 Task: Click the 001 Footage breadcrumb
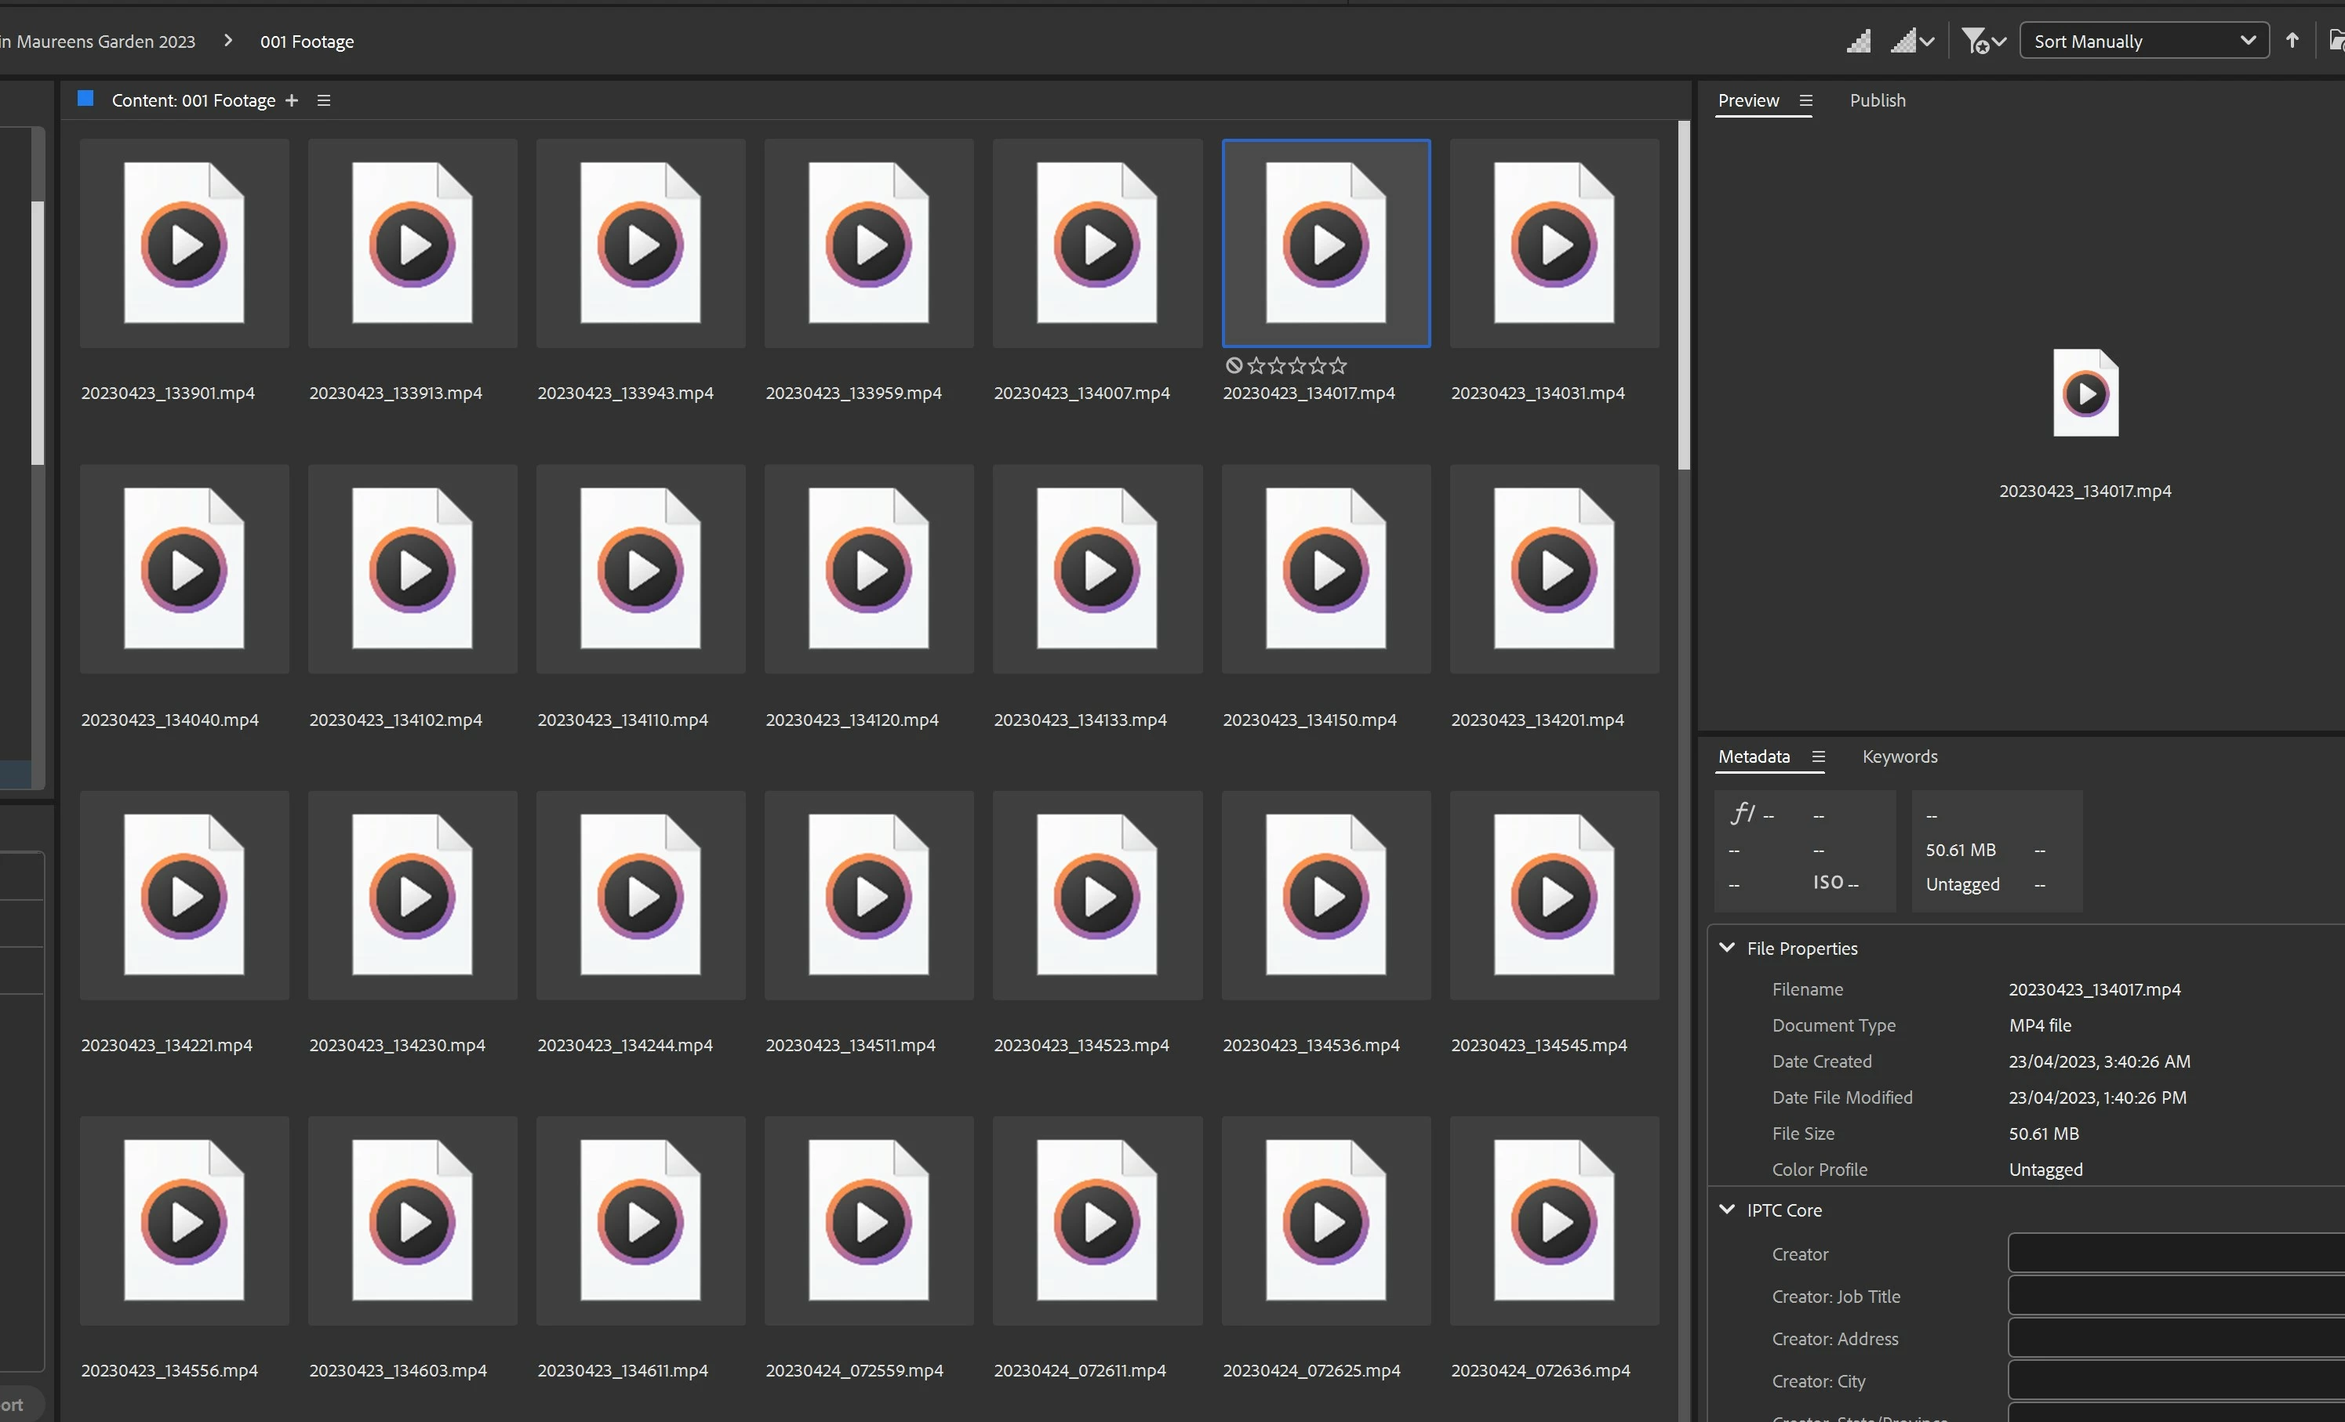tap(307, 41)
